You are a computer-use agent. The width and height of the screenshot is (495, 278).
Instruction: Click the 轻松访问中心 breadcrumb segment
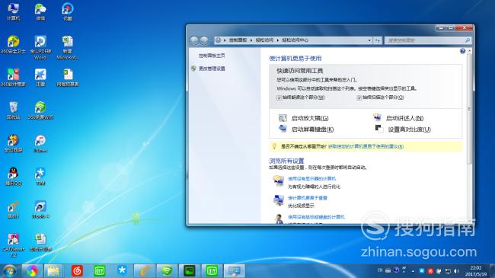295,40
